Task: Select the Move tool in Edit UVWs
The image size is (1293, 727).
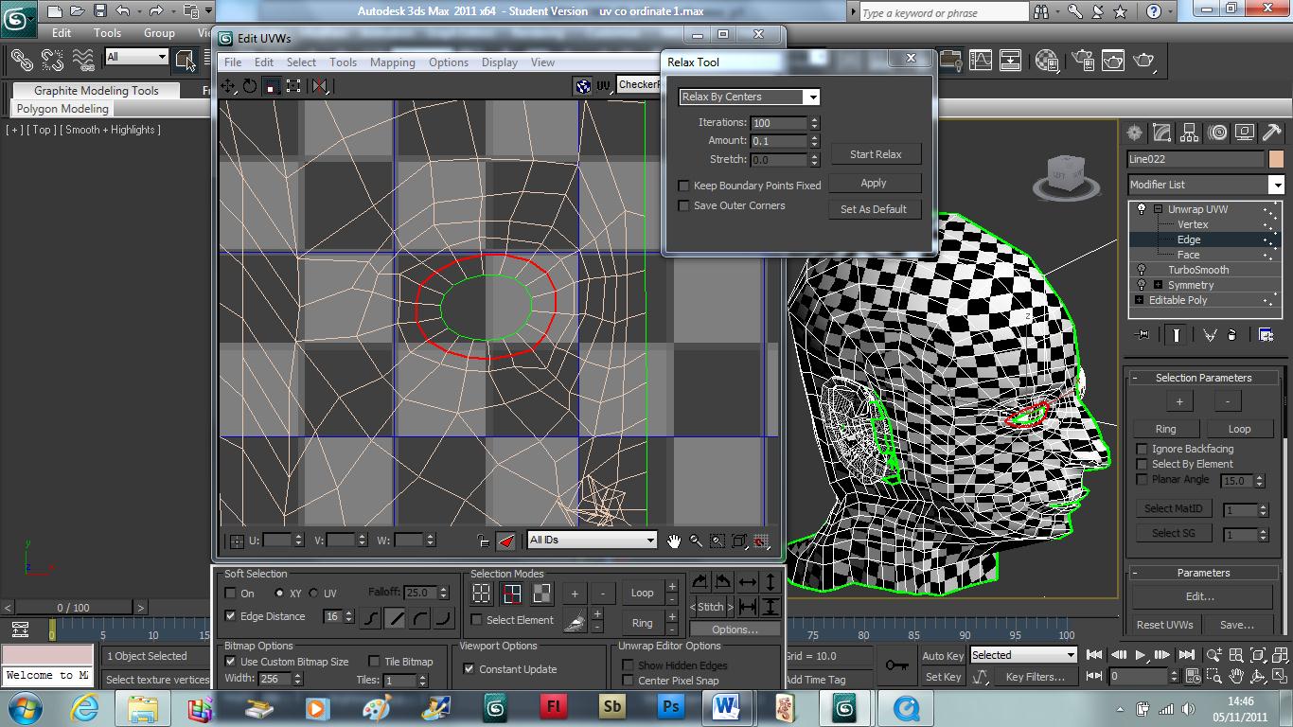Action: point(228,86)
